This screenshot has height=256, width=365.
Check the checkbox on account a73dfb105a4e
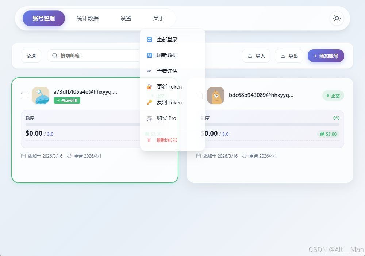pyautogui.click(x=24, y=96)
